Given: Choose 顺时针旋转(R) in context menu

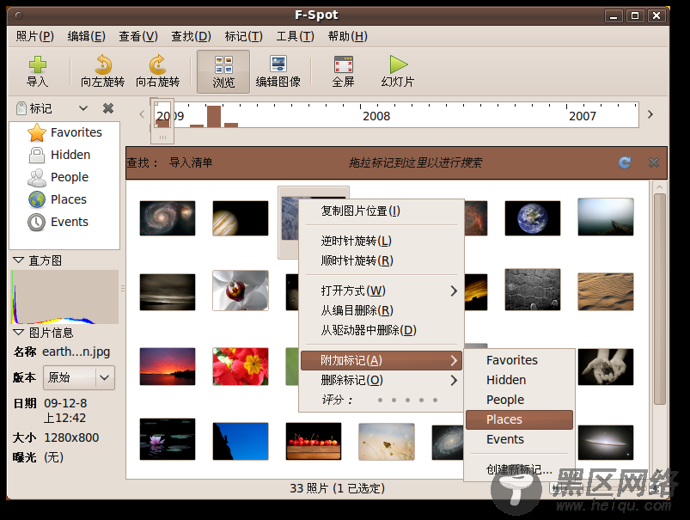Looking at the screenshot, I should (x=381, y=260).
